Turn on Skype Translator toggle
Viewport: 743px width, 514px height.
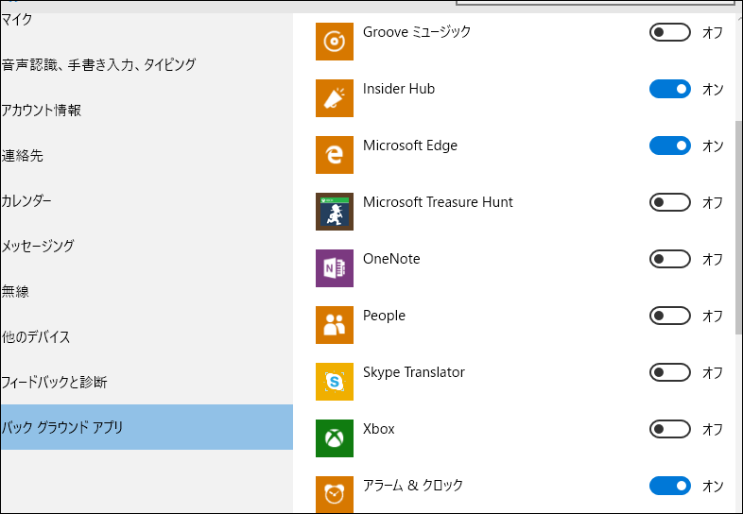[669, 372]
